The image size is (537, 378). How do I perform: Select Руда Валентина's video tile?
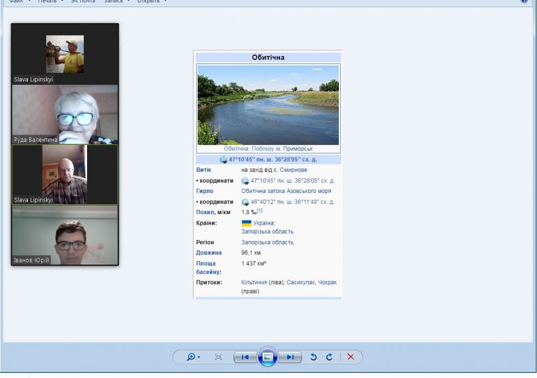65,114
